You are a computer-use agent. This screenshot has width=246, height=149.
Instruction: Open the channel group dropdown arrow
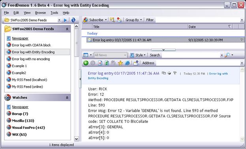click(59, 20)
